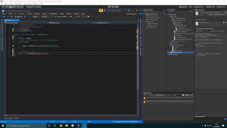Viewport: 227px width, 128px height.
Task: Open the SelectImage class navigation dropdown
Action: (x=72, y=23)
